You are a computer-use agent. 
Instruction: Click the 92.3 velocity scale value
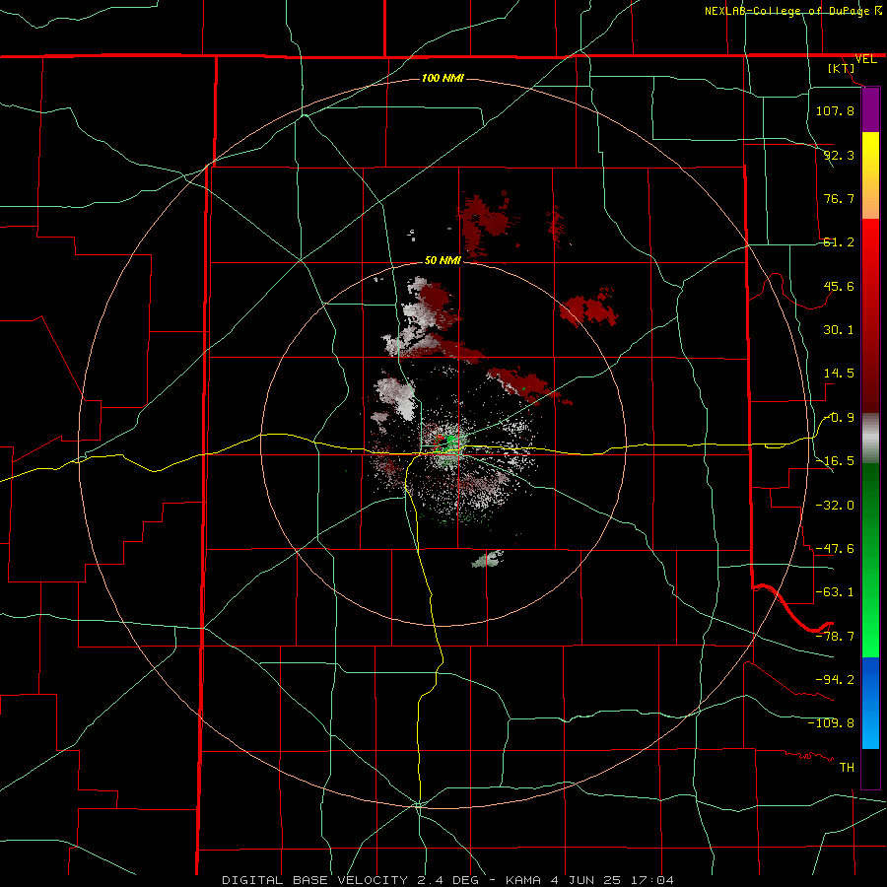tap(839, 155)
